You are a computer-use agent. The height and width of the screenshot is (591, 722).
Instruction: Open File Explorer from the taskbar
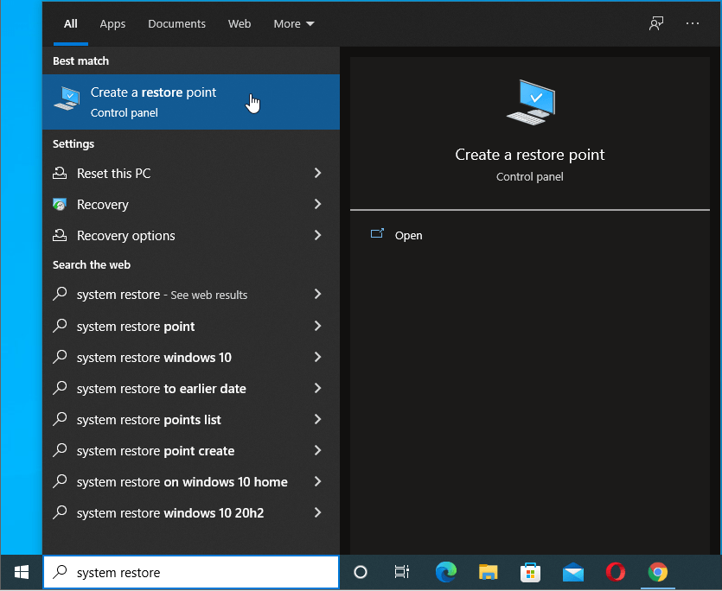pyautogui.click(x=488, y=572)
